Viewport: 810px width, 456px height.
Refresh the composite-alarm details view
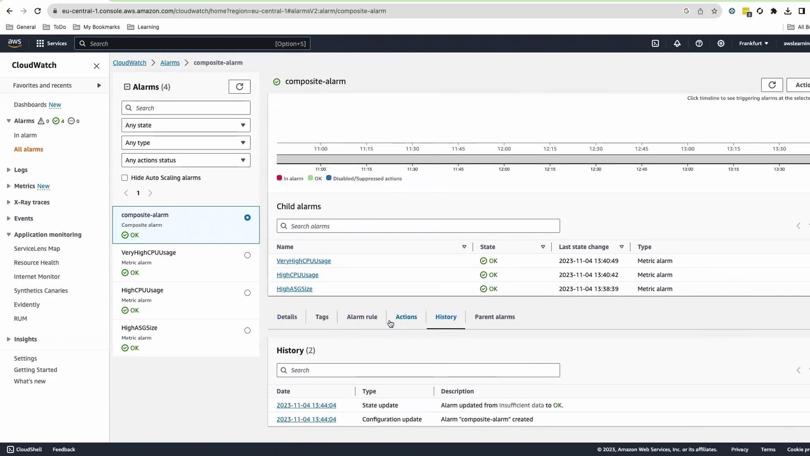click(772, 85)
